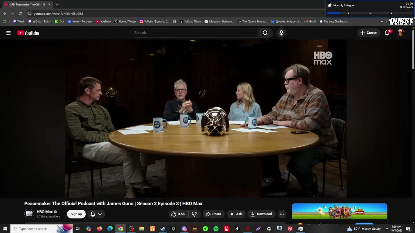Open the account avatar menu

[401, 33]
